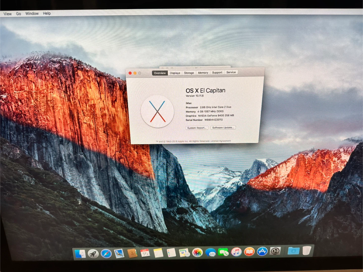Launch iTunes from the dock
The height and width of the screenshot is (272, 363).
[x=236, y=252]
